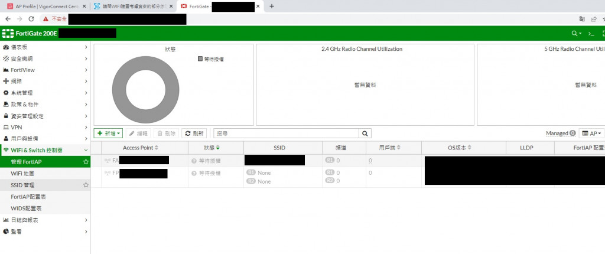Click the AP device icon in FA row
605x254 pixels.
point(108,160)
